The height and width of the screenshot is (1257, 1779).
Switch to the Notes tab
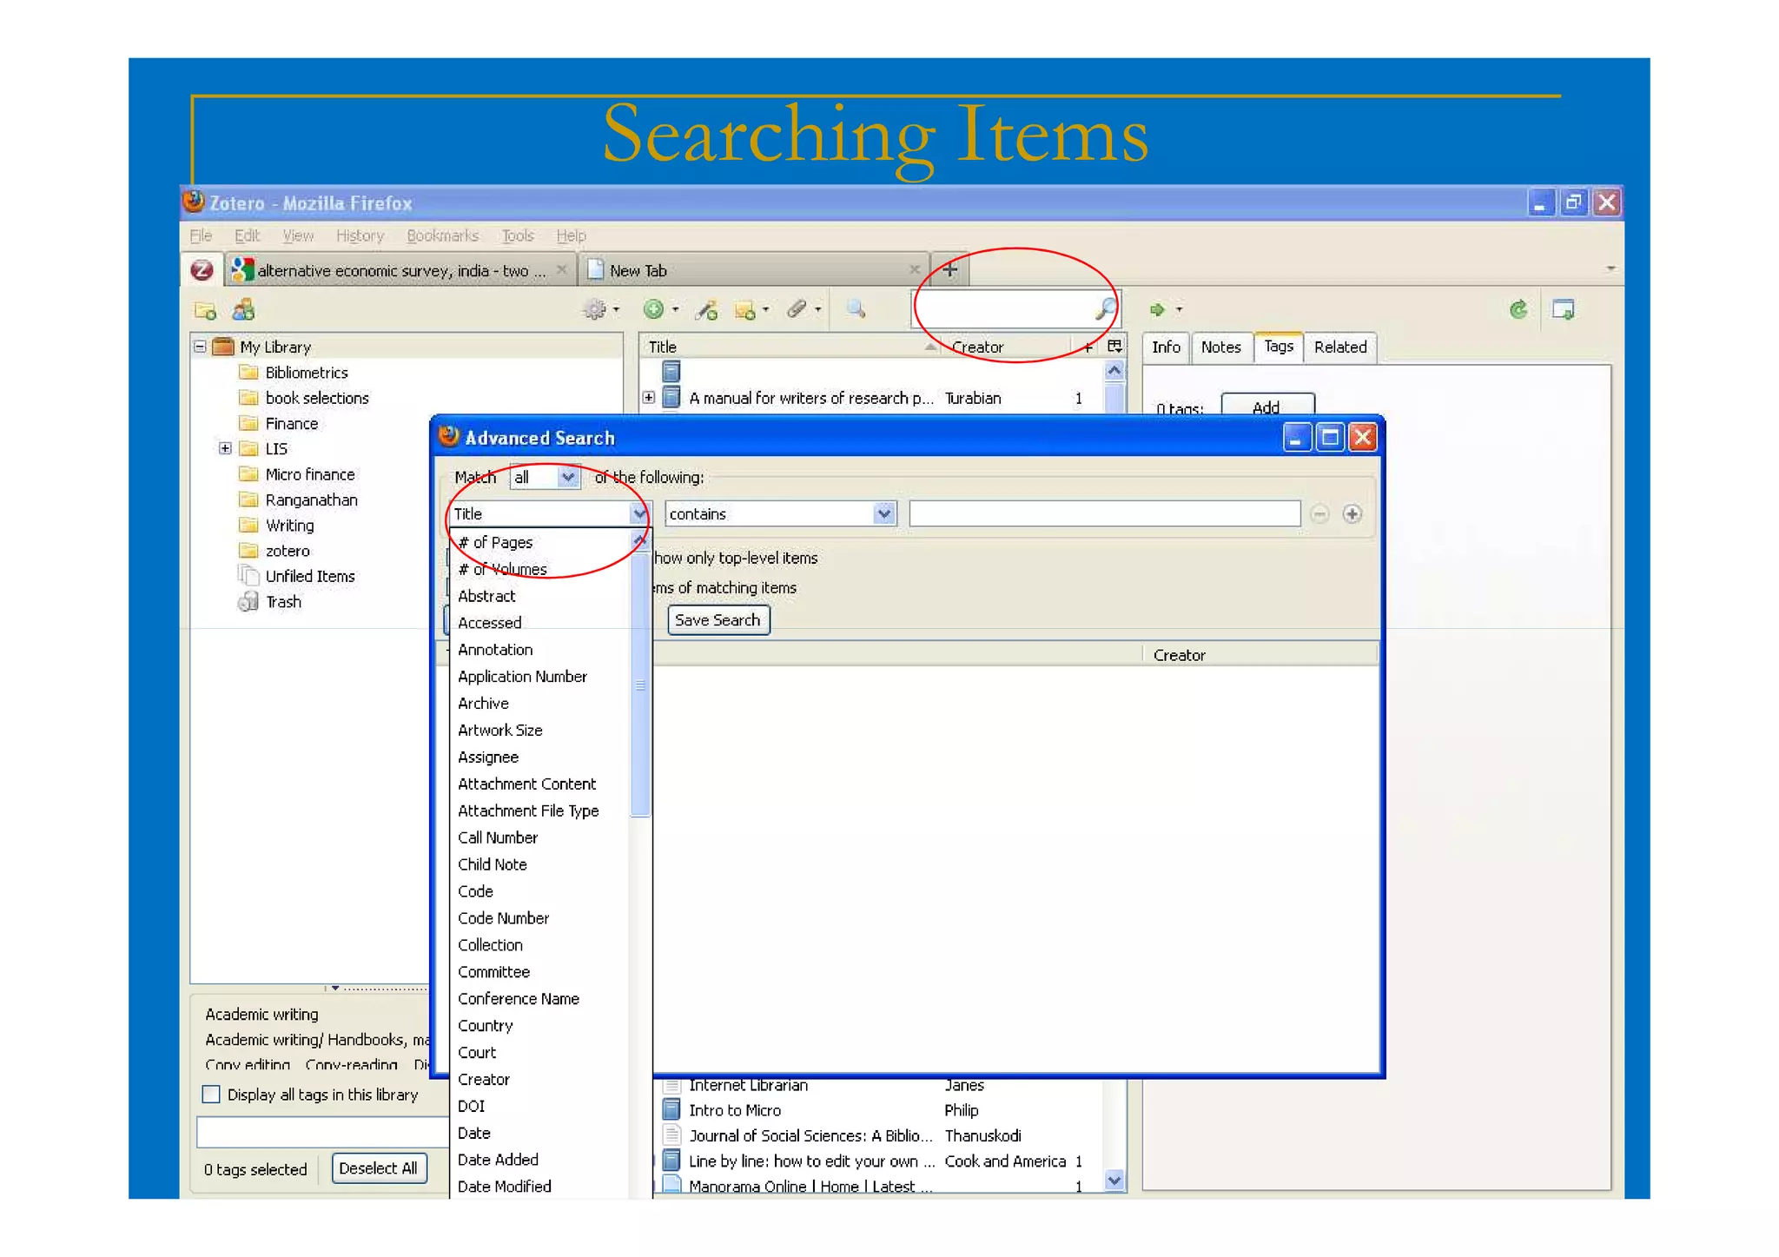pyautogui.click(x=1220, y=347)
